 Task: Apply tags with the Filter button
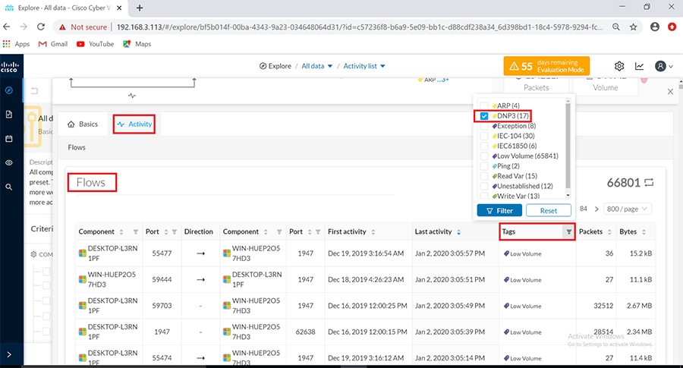click(499, 210)
